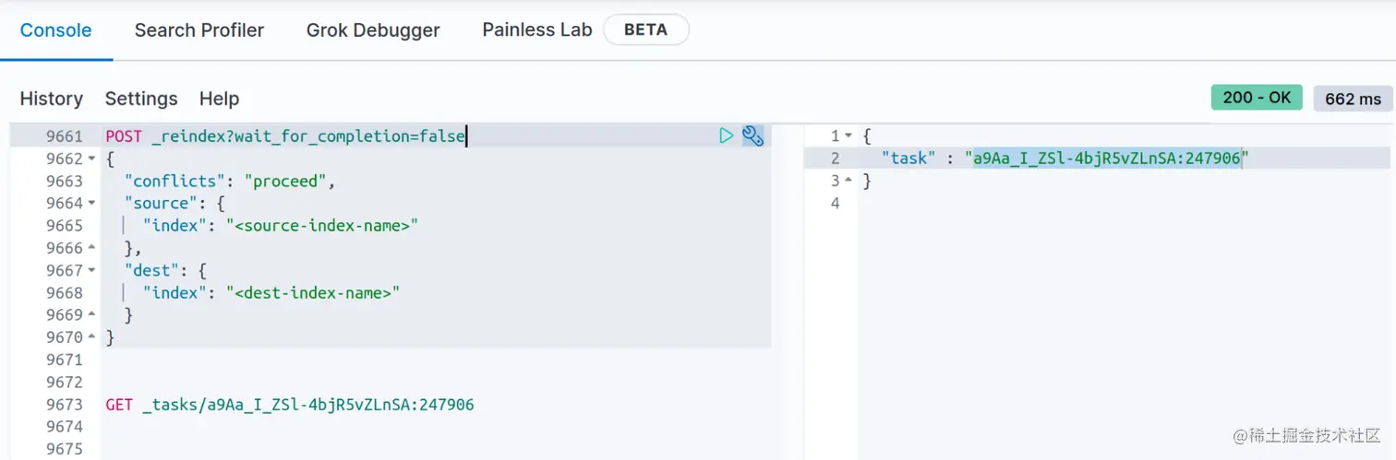This screenshot has width=1396, height=460.
Task: Collapse the request body at line 9662
Action: [x=91, y=159]
